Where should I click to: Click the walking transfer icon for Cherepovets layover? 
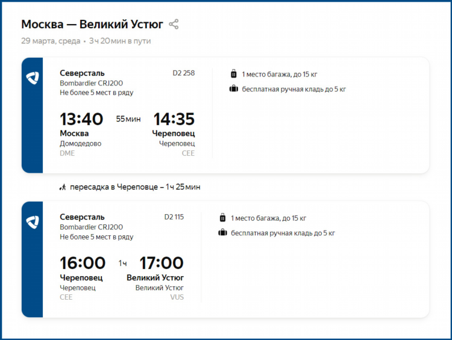coord(63,187)
